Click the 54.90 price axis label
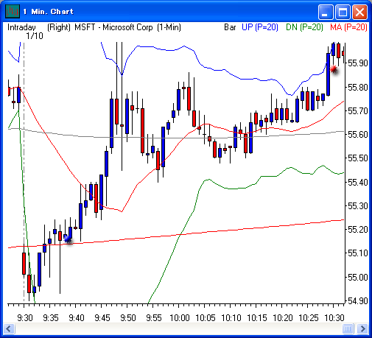 pos(358,300)
